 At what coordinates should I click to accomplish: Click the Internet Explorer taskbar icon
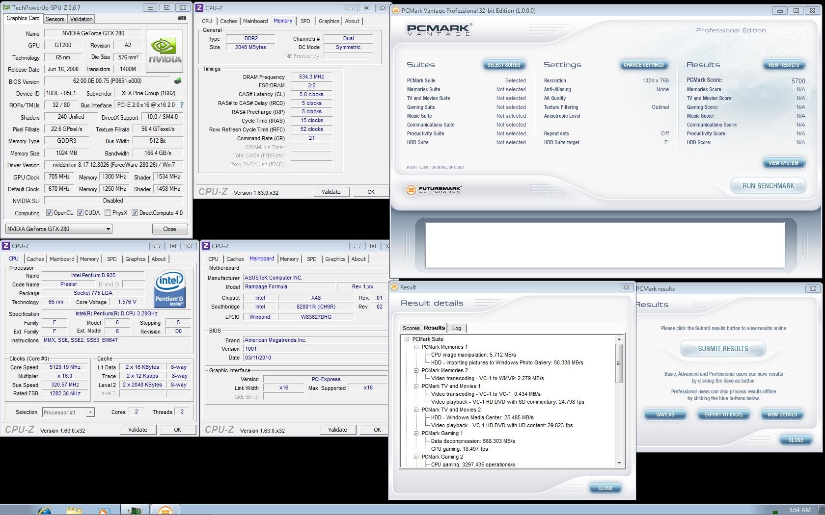point(44,510)
